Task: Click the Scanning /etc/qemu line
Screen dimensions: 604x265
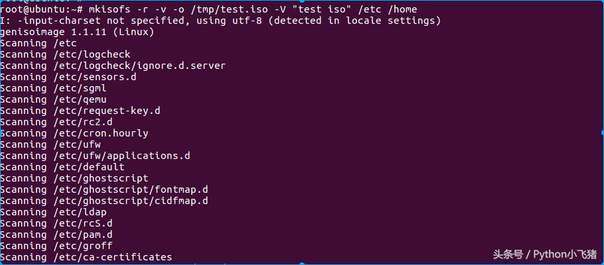Action: pos(53,99)
